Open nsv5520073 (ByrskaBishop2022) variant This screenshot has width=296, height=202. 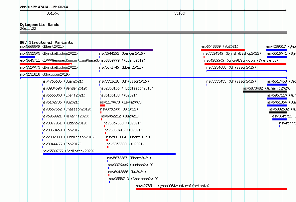(x=49, y=67)
